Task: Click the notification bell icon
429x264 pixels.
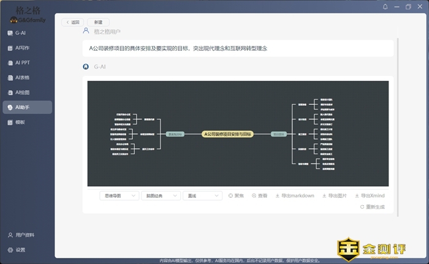Action: click(385, 7)
